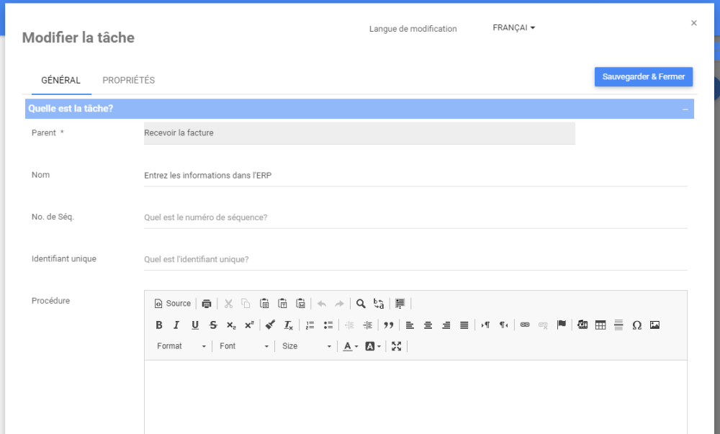The height and width of the screenshot is (434, 720).
Task: Align text left
Action: (410, 325)
